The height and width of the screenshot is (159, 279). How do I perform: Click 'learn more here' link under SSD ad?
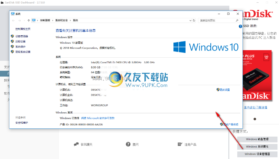click(x=256, y=107)
